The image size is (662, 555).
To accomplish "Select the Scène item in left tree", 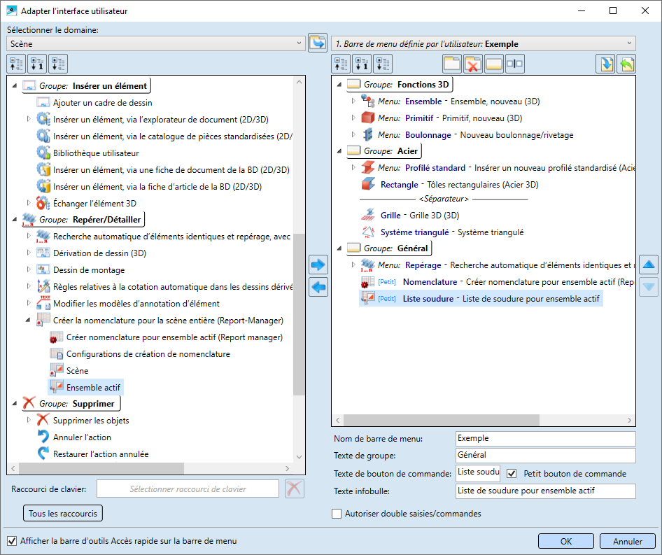I will click(x=77, y=371).
